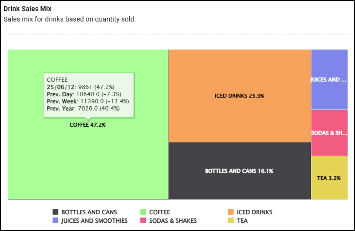Image resolution: width=355 pixels, height=231 pixels.
Task: Click the pink SODAS & SHAKES legend swatch
Action: 143,221
